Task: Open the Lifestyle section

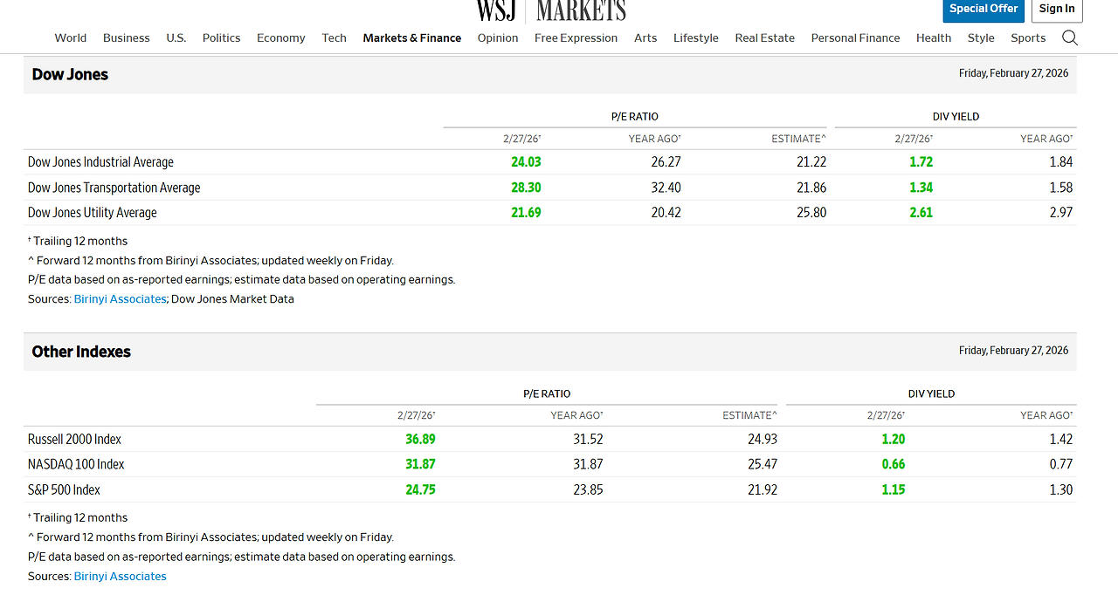Action: click(x=696, y=38)
